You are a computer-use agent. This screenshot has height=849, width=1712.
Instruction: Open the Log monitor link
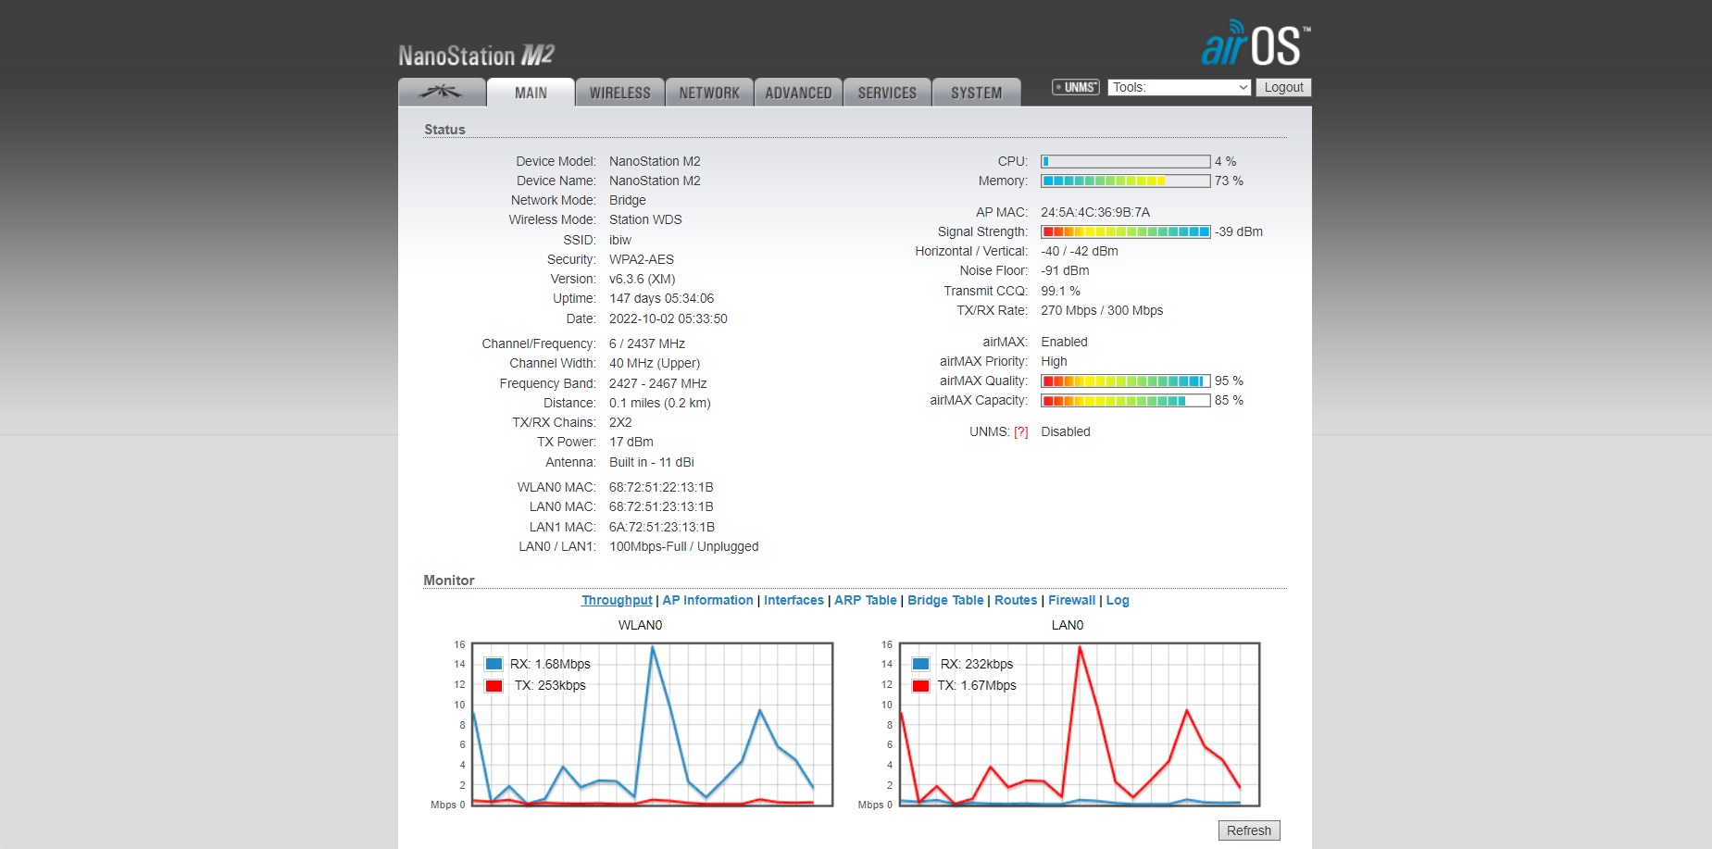(x=1118, y=600)
